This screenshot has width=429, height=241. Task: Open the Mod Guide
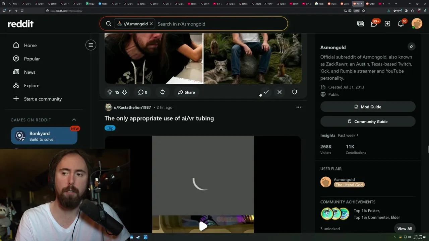pyautogui.click(x=368, y=107)
